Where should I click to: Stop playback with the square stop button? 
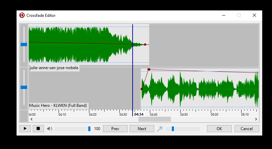click(38, 128)
